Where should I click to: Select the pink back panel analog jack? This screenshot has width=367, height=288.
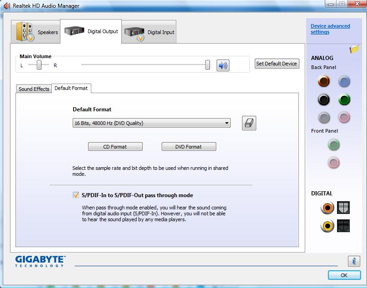coord(344,117)
